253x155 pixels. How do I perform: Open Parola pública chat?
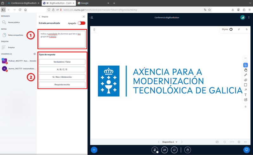[13, 22]
